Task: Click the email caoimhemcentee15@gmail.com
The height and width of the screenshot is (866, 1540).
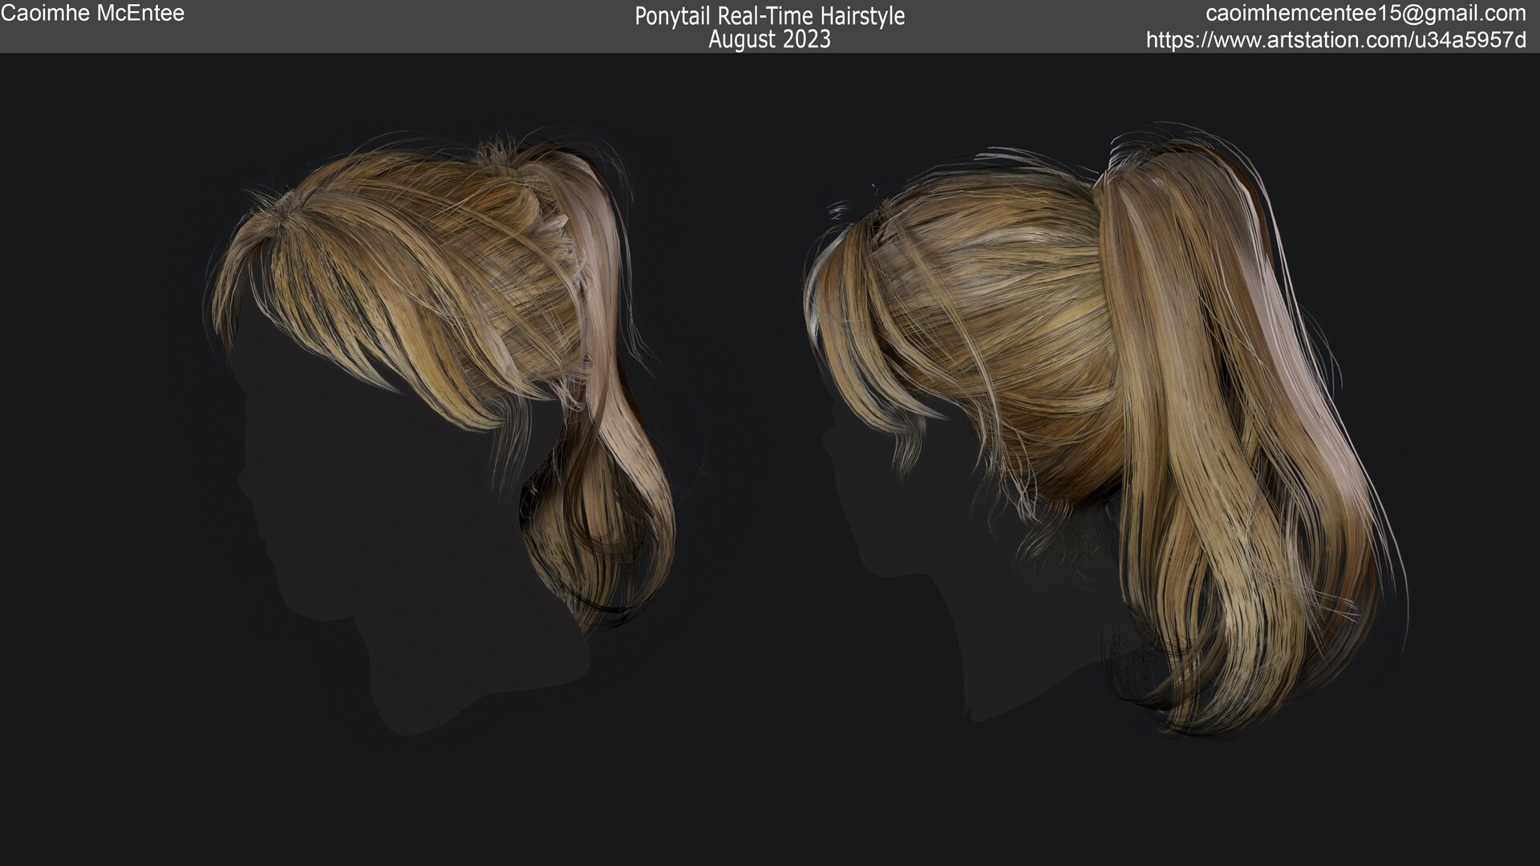Action: click(1365, 14)
